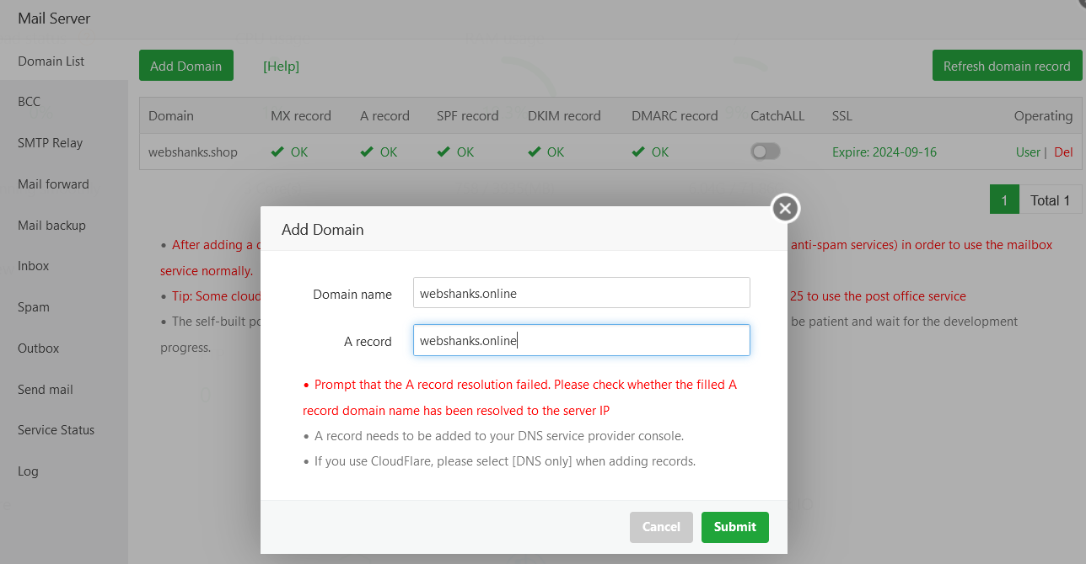Click SPF record OK checkmark icon
The height and width of the screenshot is (564, 1086).
tap(444, 152)
